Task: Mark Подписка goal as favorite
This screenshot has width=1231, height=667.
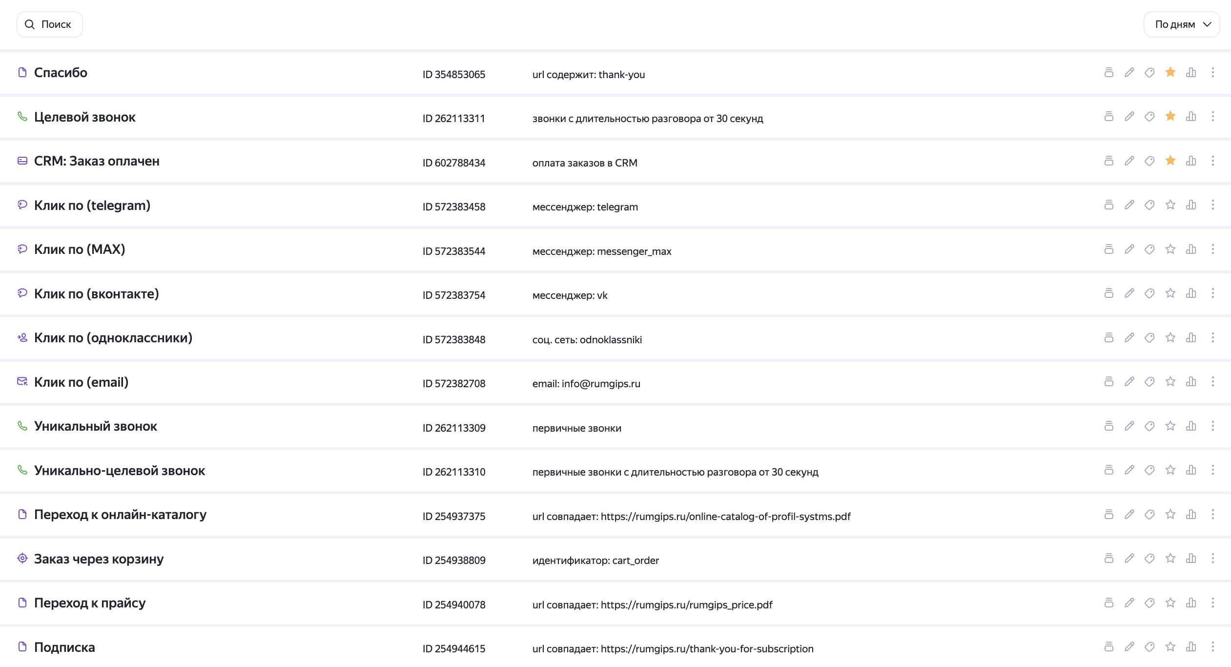Action: point(1170,646)
